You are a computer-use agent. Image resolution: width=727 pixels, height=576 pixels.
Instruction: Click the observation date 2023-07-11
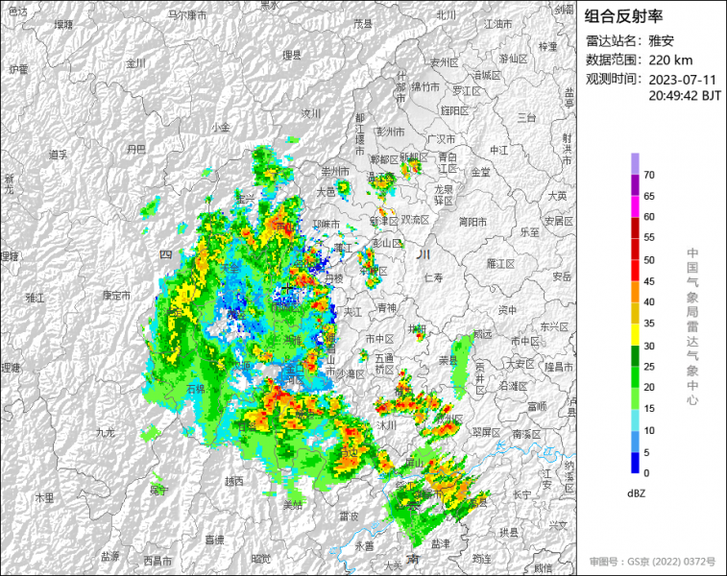684,79
